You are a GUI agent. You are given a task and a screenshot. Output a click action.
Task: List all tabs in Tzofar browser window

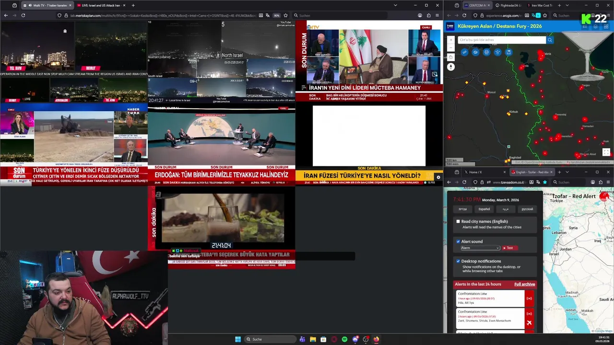pyautogui.click(x=567, y=172)
